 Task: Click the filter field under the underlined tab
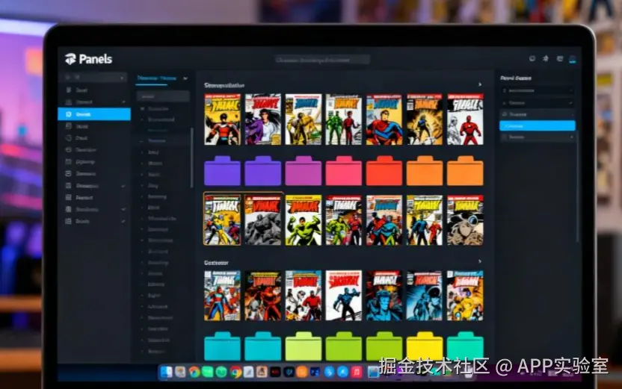[163, 96]
